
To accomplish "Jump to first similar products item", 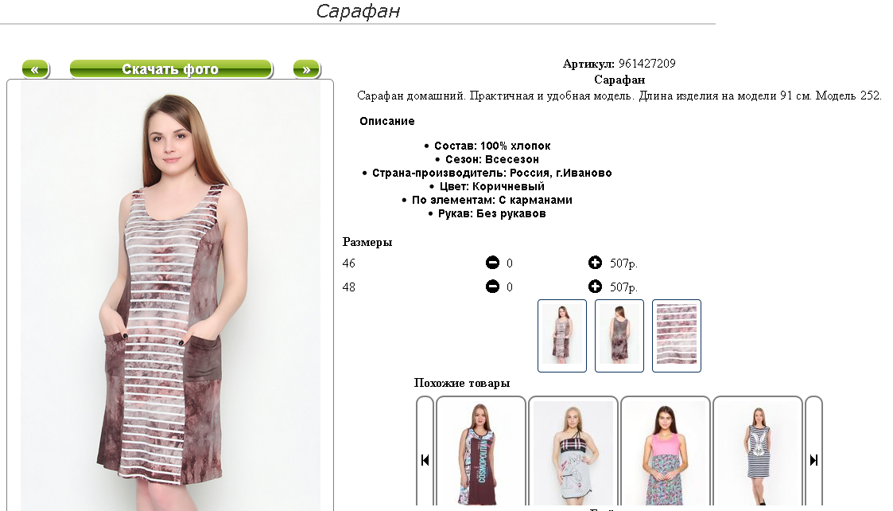I will click(x=425, y=460).
